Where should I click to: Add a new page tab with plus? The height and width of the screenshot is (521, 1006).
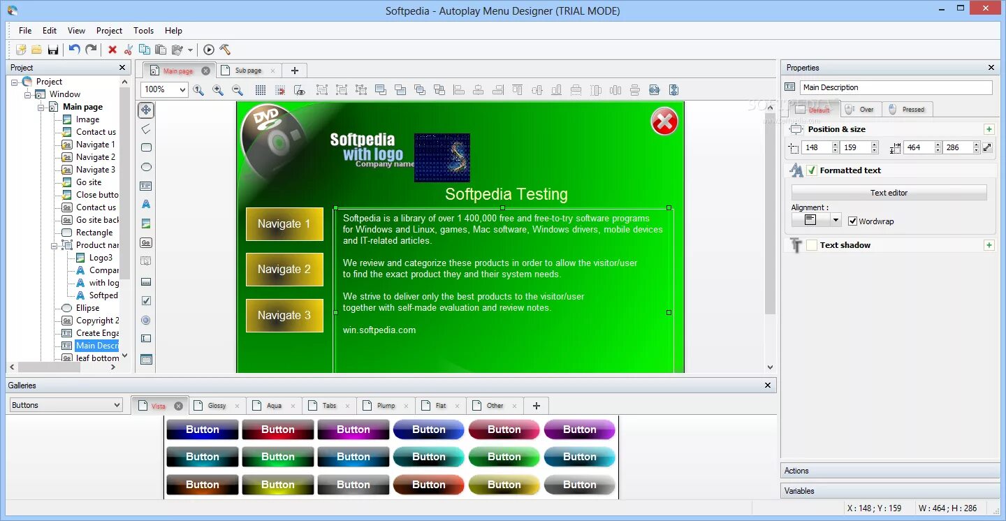click(x=294, y=71)
